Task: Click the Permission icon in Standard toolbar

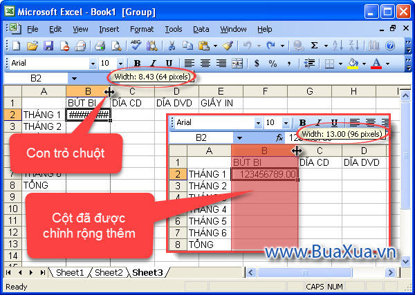Action: [64, 46]
